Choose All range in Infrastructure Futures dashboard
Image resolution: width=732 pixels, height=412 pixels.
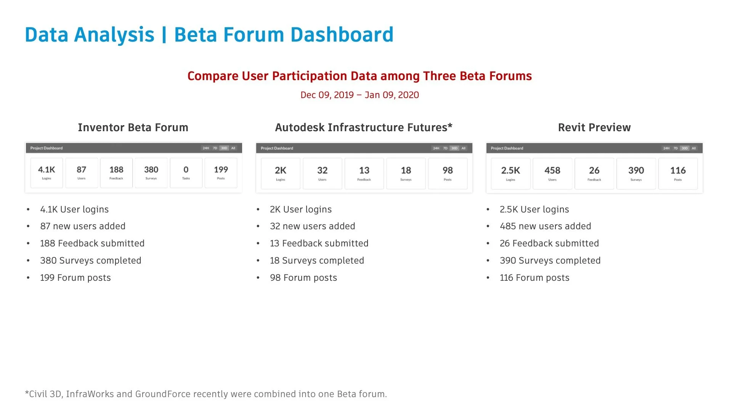464,148
